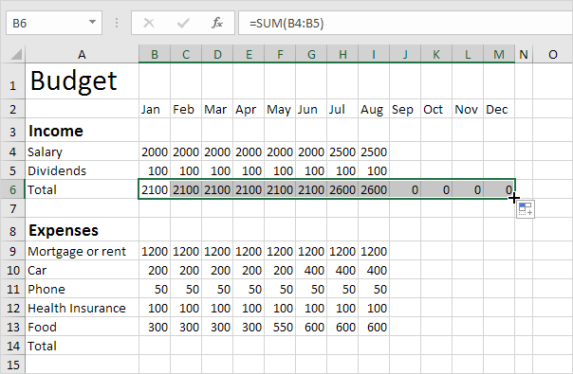Image resolution: width=573 pixels, height=374 pixels.
Task: Open the Insert Function fx icon
Action: click(x=217, y=23)
